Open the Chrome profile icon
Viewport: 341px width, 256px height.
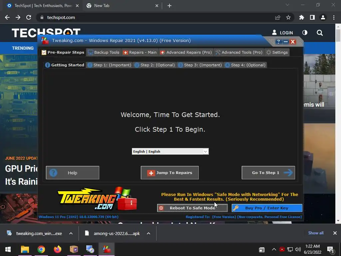323,17
